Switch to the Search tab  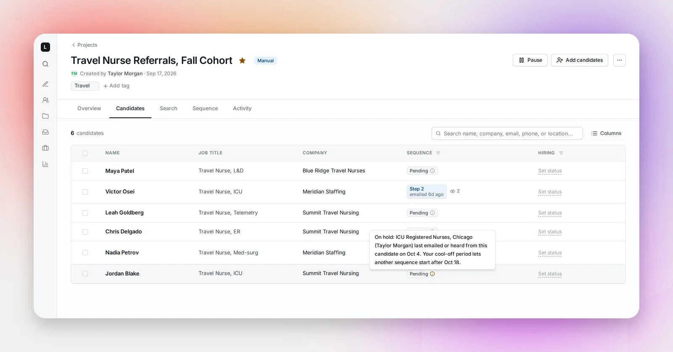click(169, 109)
